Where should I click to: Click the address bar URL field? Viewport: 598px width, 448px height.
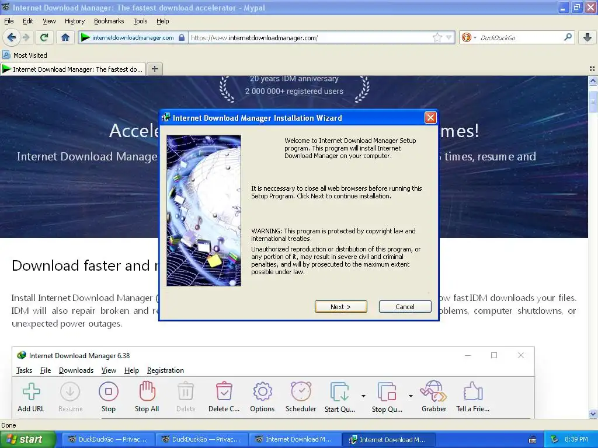tap(311, 37)
